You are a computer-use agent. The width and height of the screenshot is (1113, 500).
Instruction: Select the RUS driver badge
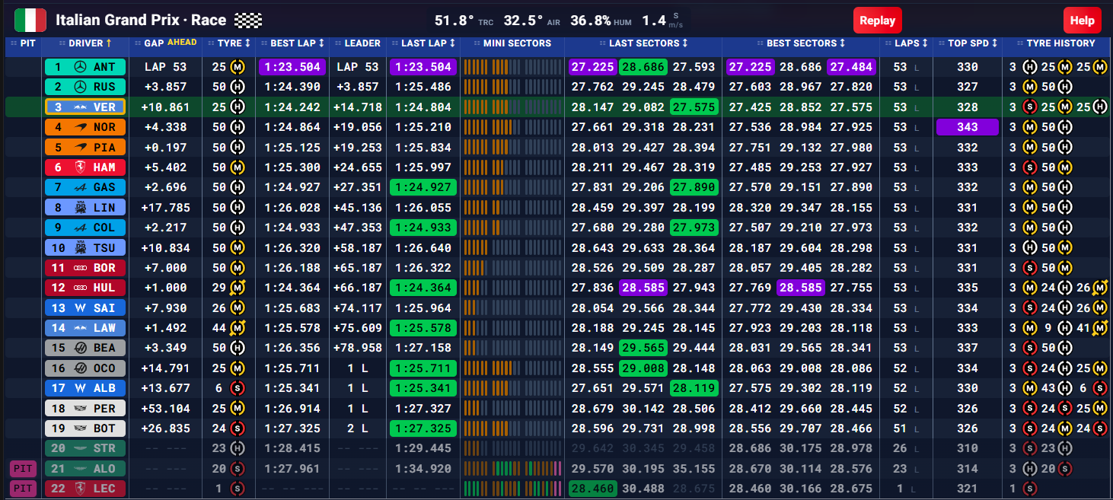pyautogui.click(x=85, y=87)
